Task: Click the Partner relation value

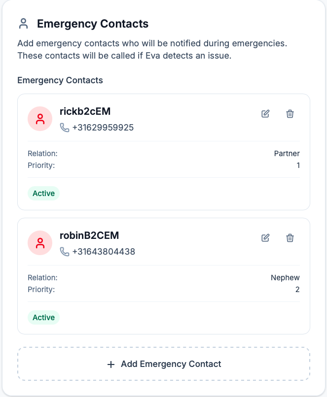Action: click(287, 153)
